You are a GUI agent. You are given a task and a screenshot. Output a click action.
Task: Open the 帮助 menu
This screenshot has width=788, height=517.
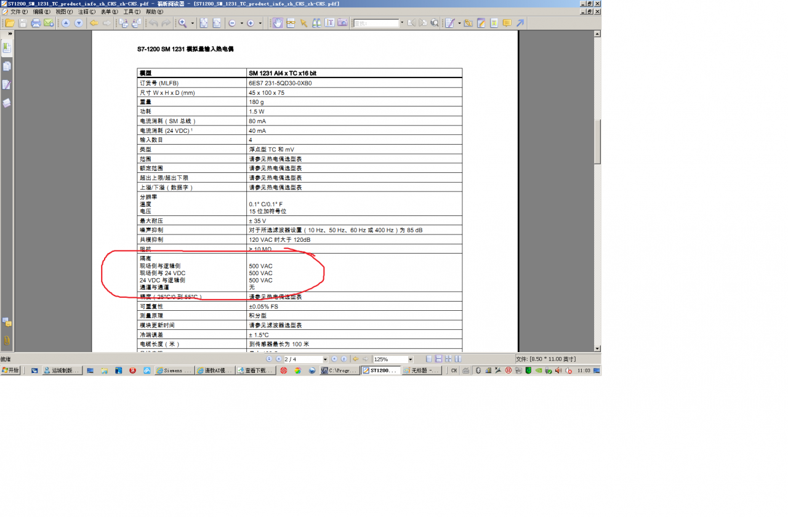pyautogui.click(x=155, y=12)
